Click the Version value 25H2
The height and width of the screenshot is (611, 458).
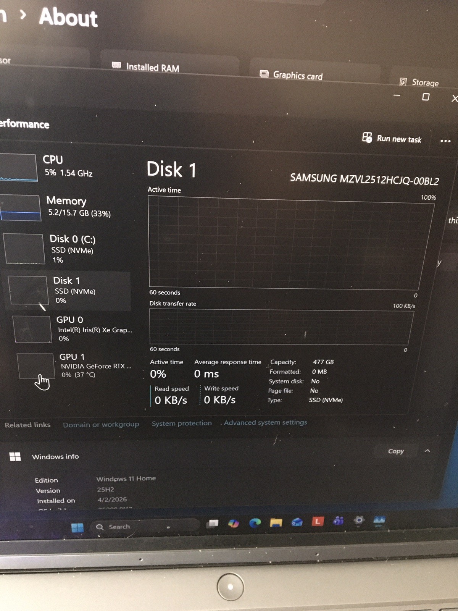105,489
